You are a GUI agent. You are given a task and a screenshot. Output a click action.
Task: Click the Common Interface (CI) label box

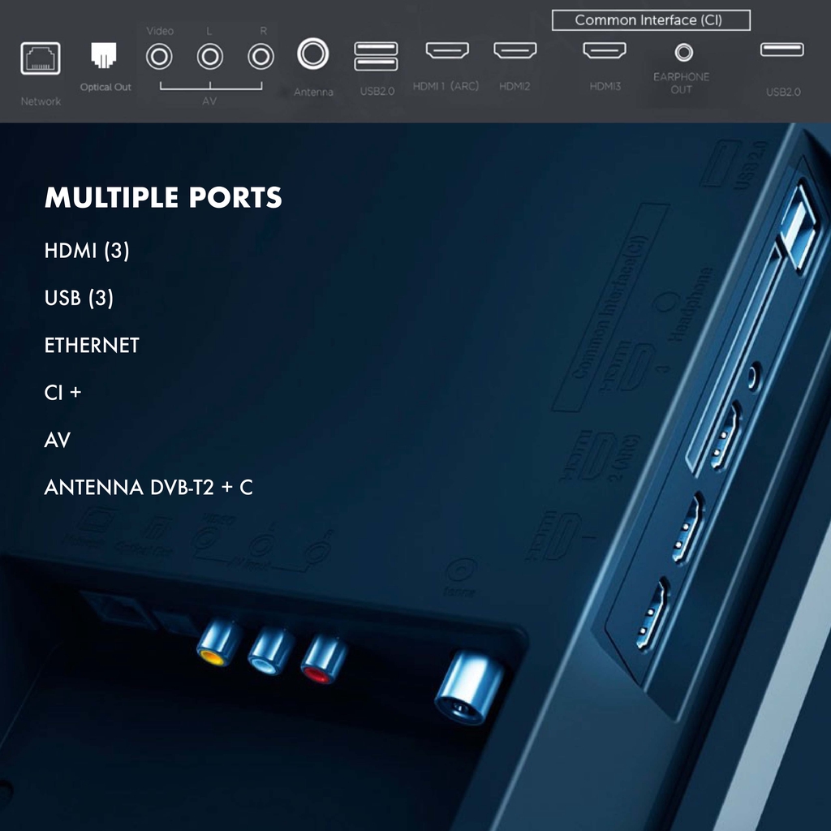pyautogui.click(x=650, y=20)
